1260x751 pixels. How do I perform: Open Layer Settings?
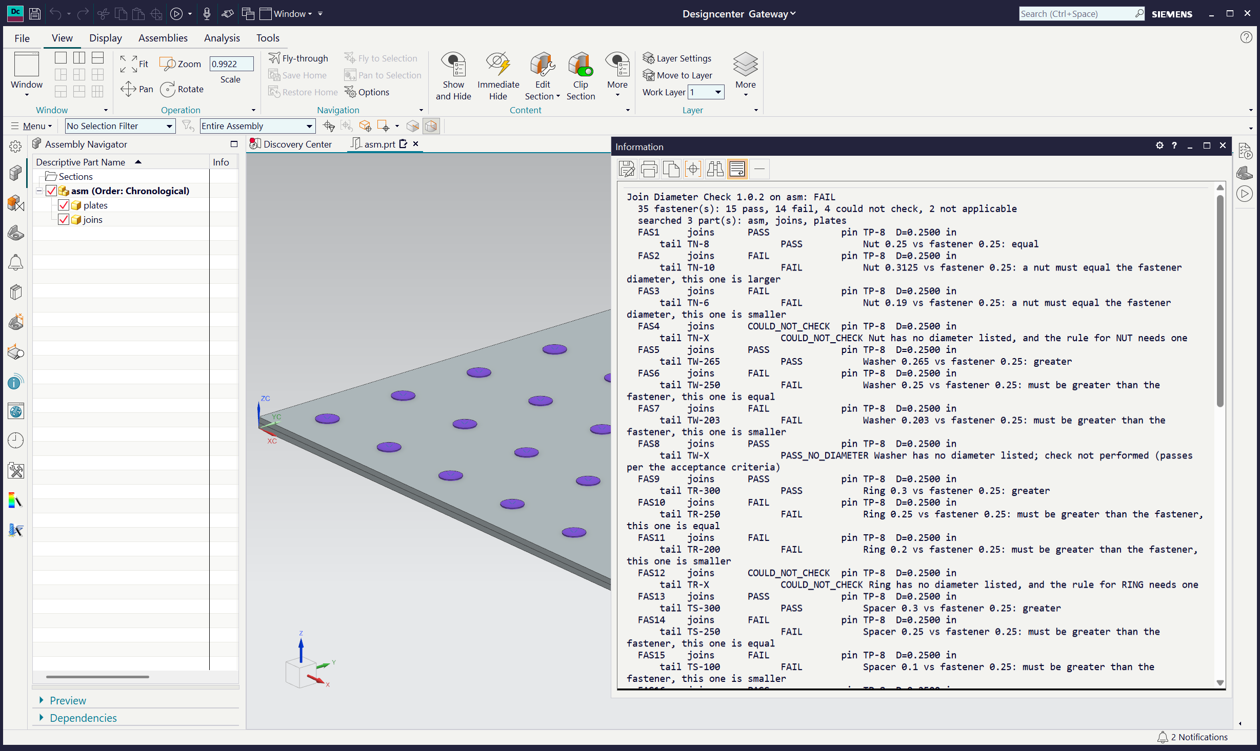677,58
